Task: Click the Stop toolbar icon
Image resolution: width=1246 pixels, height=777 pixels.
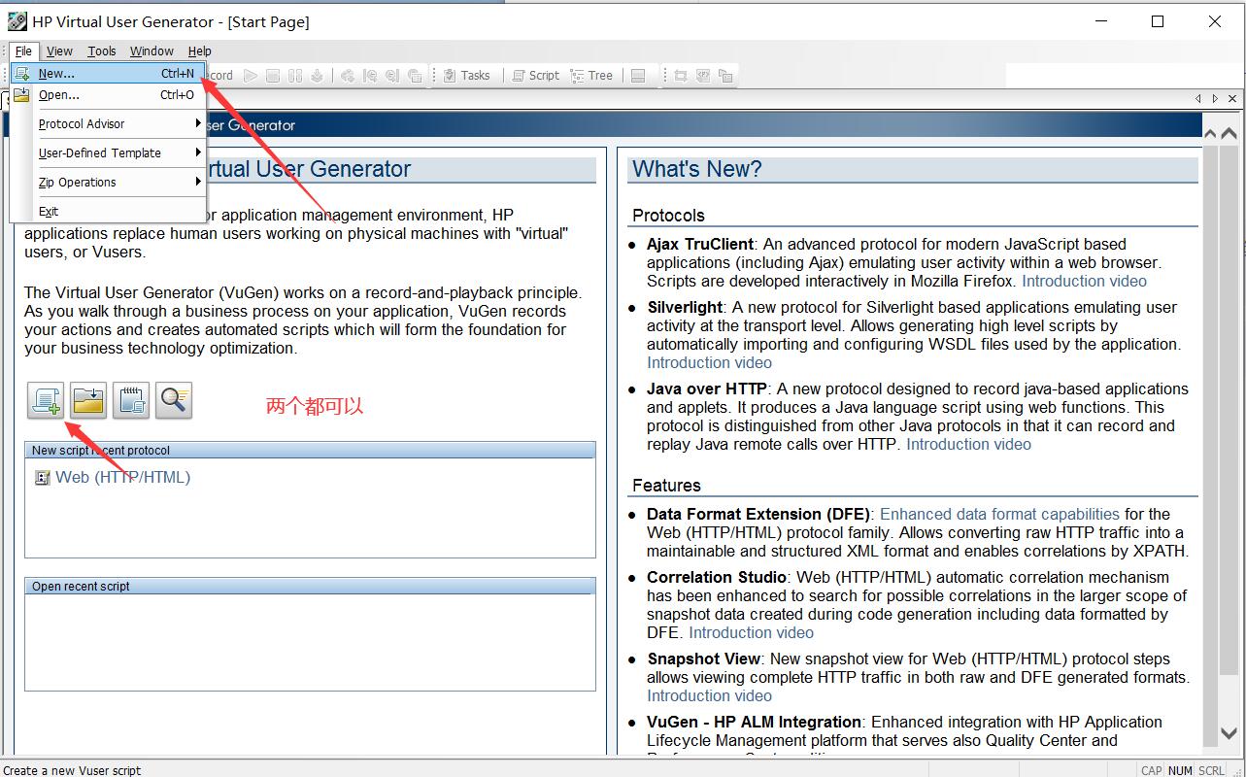Action: (273, 76)
